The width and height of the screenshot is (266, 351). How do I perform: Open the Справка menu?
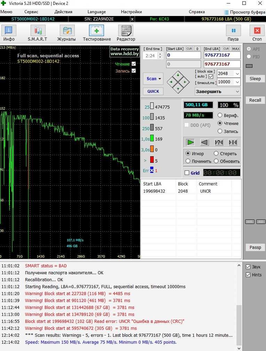click(197, 12)
